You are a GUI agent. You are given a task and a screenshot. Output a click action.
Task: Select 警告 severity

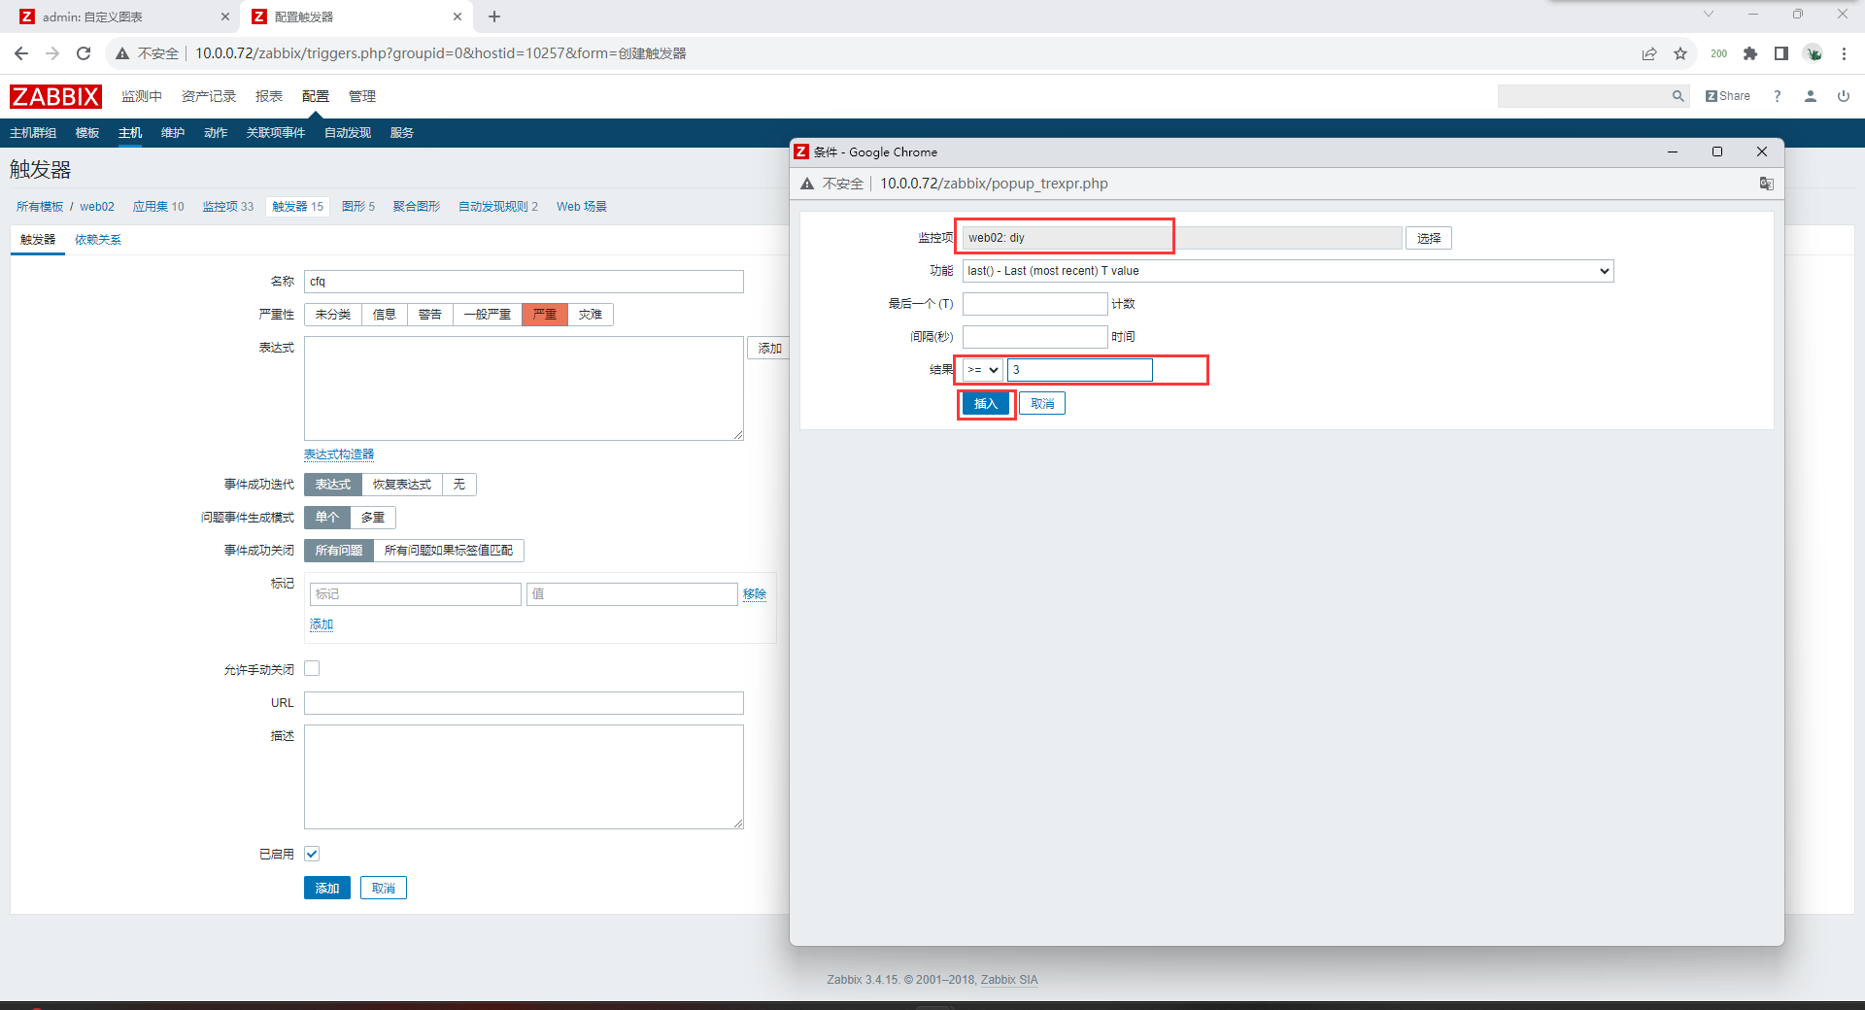coord(430,315)
